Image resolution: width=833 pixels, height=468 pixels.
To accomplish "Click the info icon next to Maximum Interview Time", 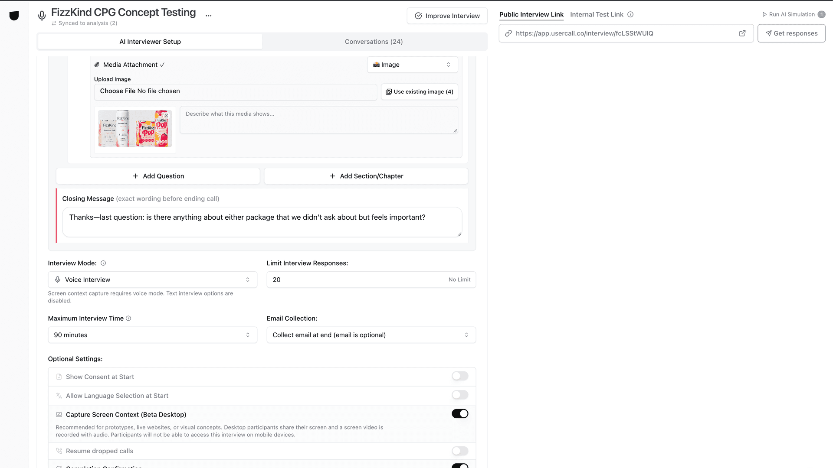I will click(x=128, y=318).
